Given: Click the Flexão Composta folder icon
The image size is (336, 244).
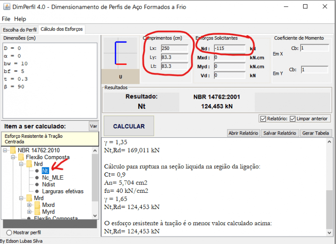Looking at the screenshot, I should (x=21, y=157).
